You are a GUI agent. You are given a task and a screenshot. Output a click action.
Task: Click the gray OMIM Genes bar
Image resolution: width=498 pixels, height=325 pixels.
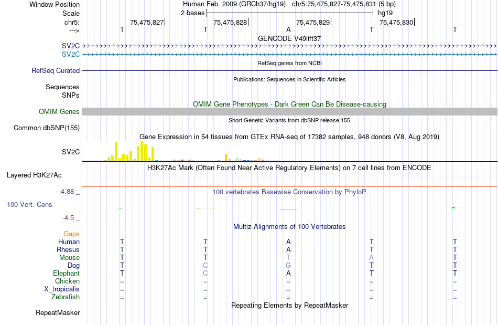point(289,112)
